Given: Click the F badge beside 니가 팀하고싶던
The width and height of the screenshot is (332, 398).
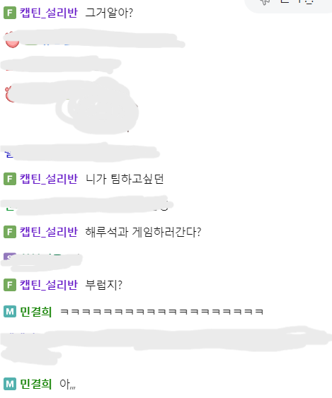Looking at the screenshot, I should tap(10, 179).
